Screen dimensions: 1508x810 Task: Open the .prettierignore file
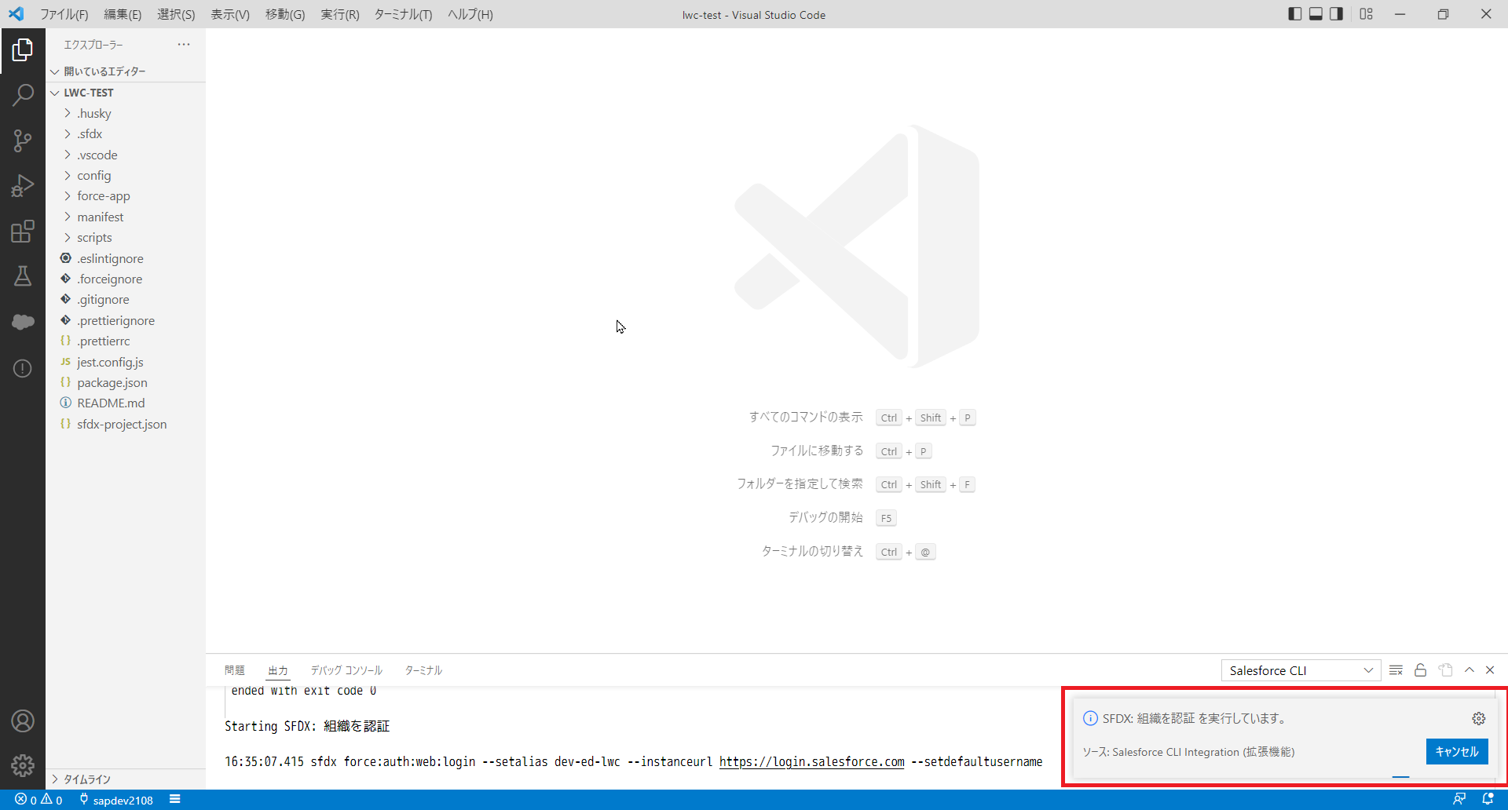pos(126,320)
